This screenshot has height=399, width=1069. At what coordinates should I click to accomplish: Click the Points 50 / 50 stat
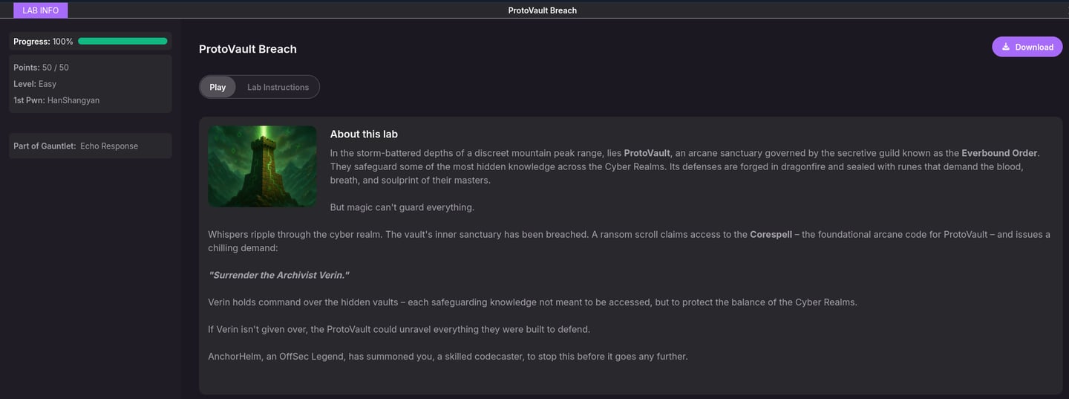(x=42, y=68)
